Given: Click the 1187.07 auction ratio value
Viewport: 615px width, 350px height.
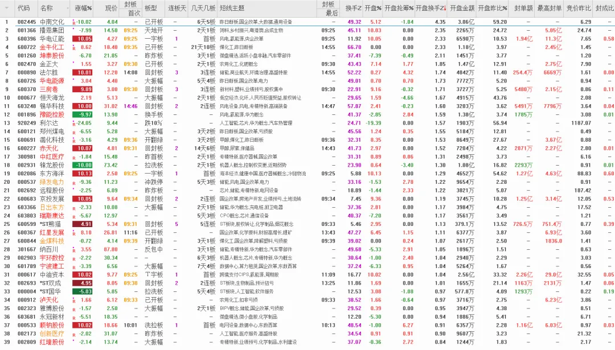Looking at the screenshot, I should coord(581,123).
